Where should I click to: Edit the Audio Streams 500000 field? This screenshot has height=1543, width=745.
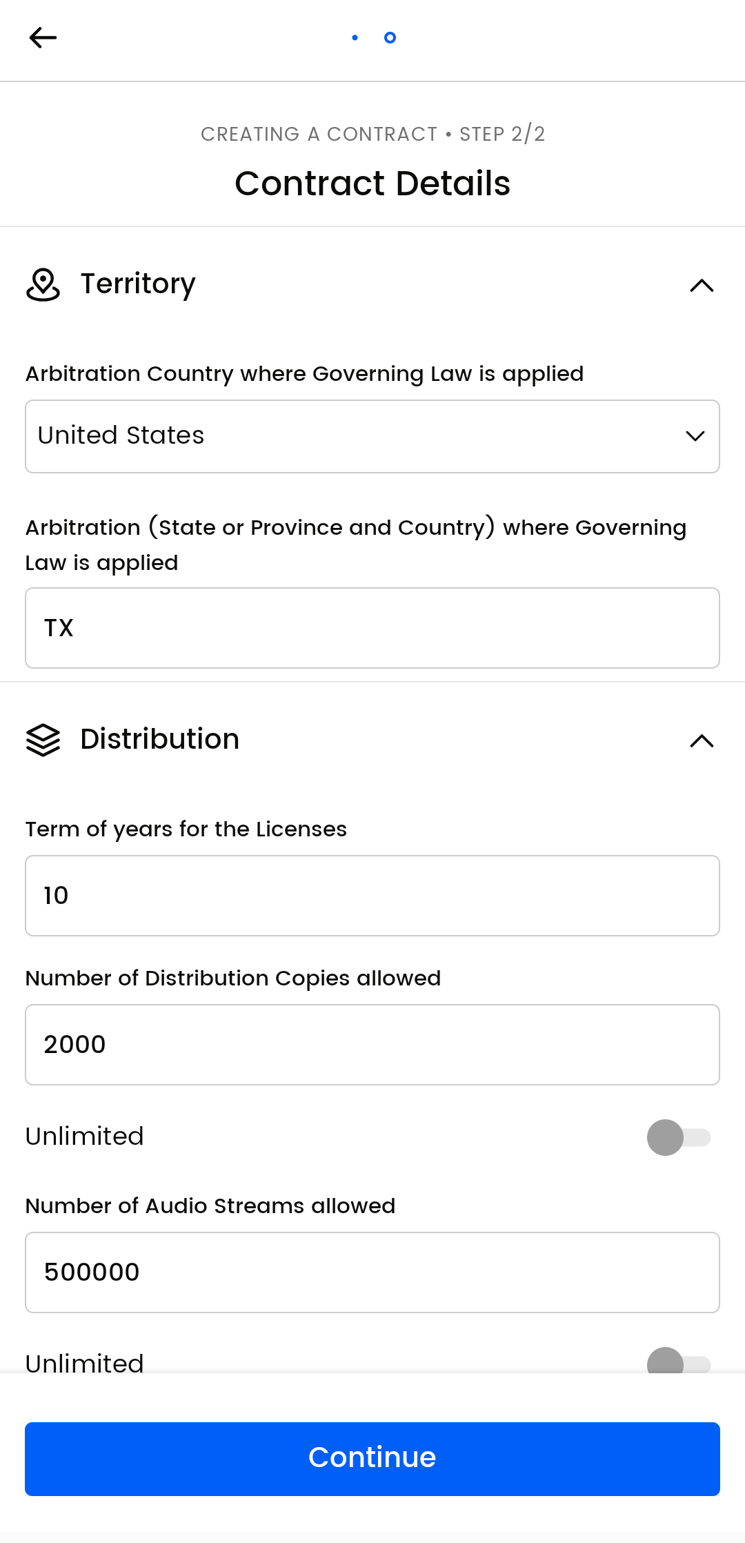(372, 1272)
